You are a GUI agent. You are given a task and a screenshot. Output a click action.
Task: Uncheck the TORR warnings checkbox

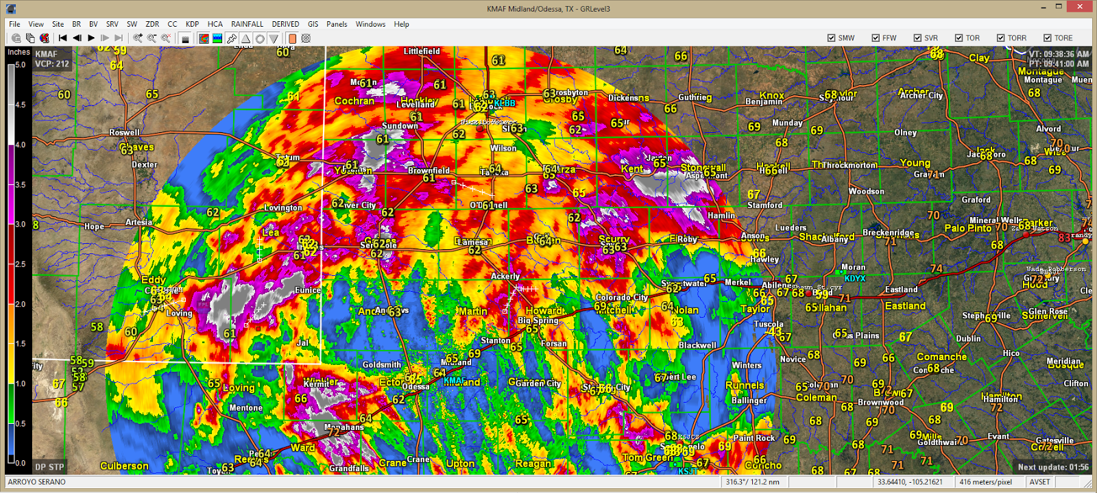(1001, 38)
